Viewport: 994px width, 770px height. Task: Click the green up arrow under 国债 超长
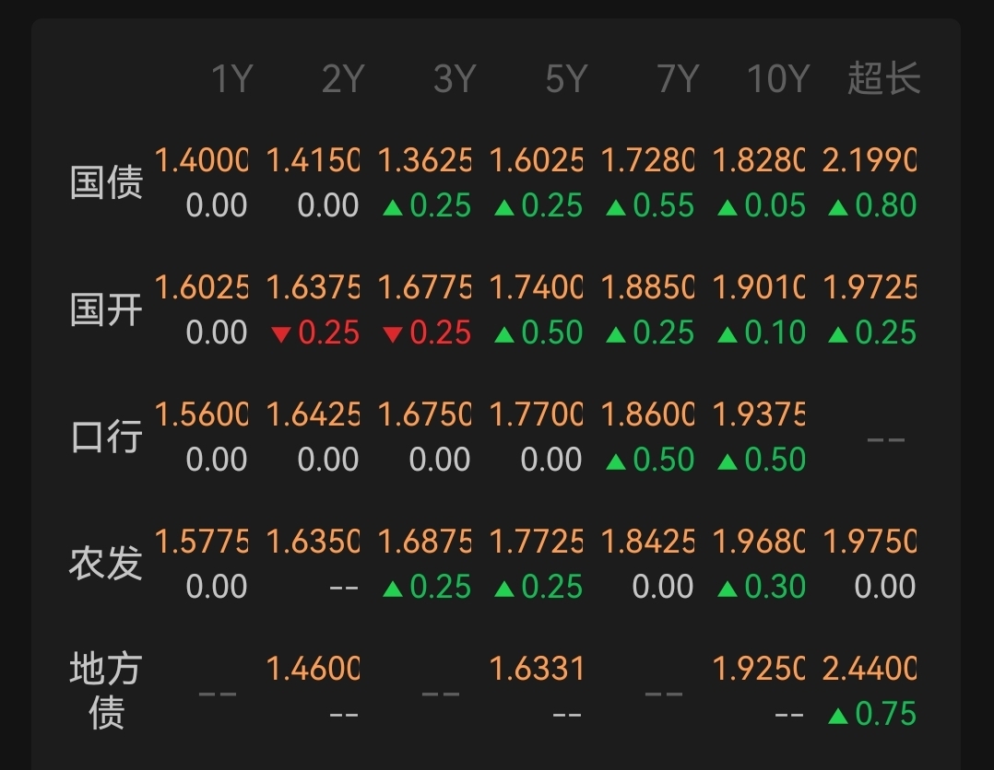[x=838, y=206]
